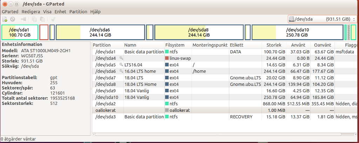This screenshot has width=359, height=143.
Task: Open the Visa menu
Action: click(47, 12)
